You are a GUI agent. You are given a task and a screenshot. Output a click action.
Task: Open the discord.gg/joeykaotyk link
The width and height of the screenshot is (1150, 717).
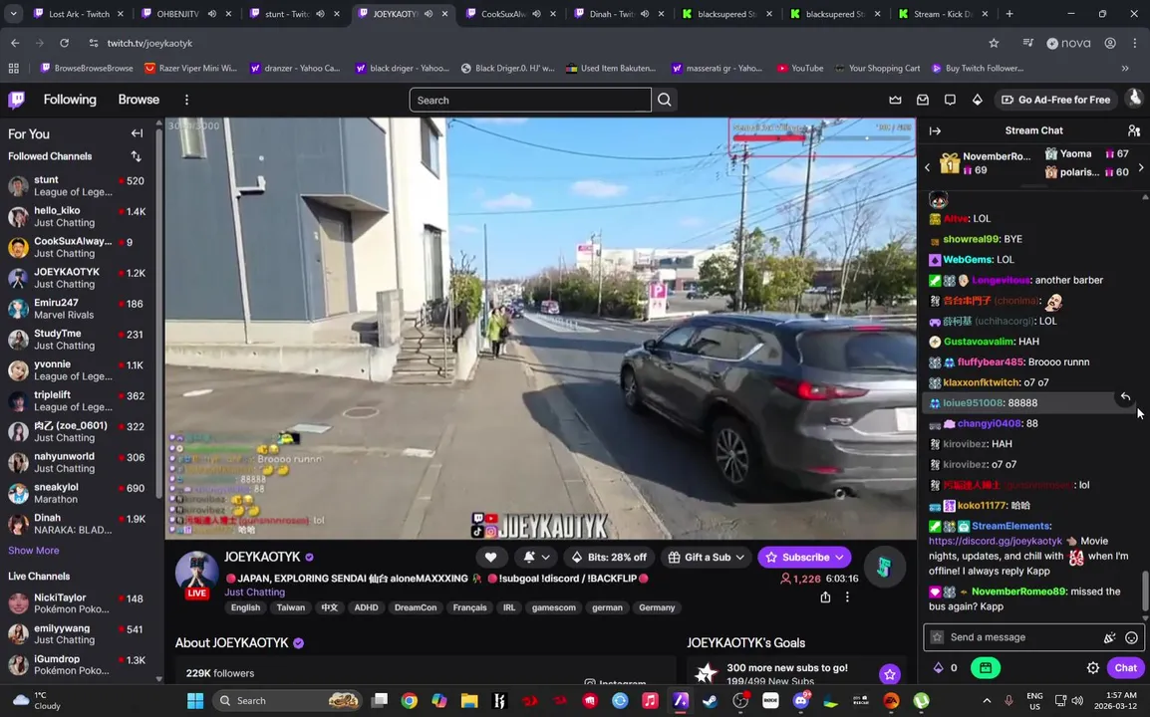[996, 541]
